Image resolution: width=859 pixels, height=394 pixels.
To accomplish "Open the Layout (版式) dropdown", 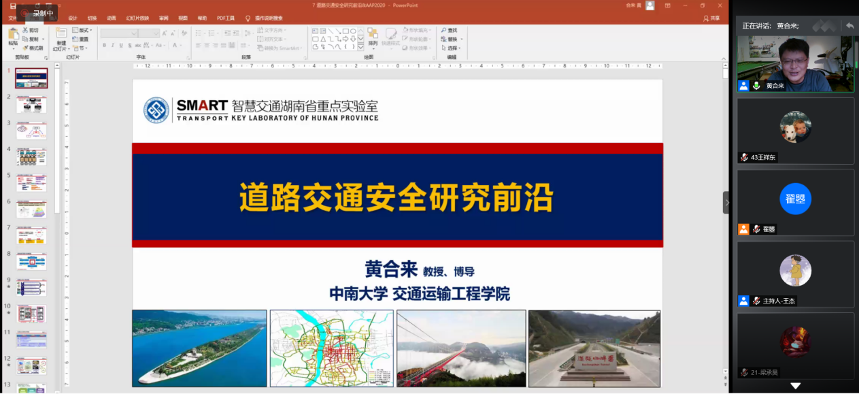I will (83, 31).
